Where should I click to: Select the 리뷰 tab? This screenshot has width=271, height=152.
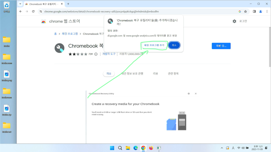click(x=155, y=74)
